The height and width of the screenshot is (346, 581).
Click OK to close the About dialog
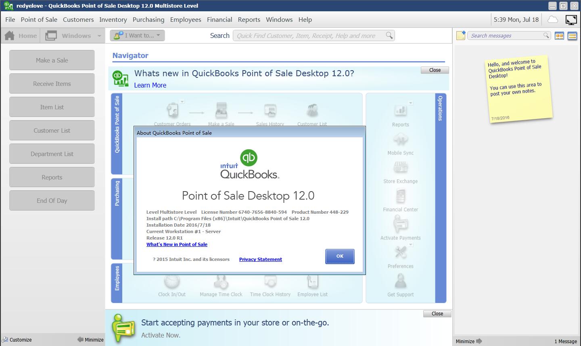click(339, 256)
